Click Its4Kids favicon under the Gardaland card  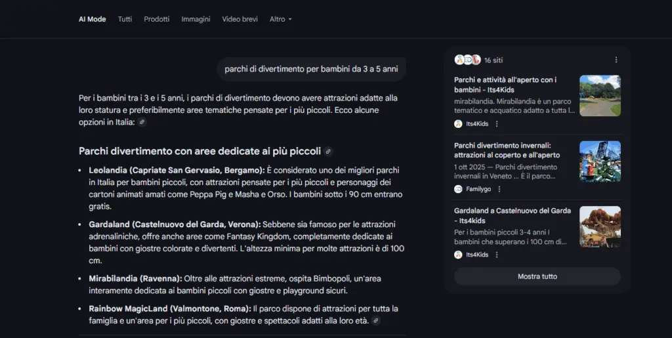[458, 255]
